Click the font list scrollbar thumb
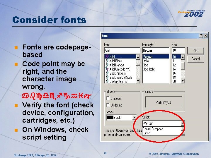The width and height of the screenshot is (211, 158). pos(138,65)
